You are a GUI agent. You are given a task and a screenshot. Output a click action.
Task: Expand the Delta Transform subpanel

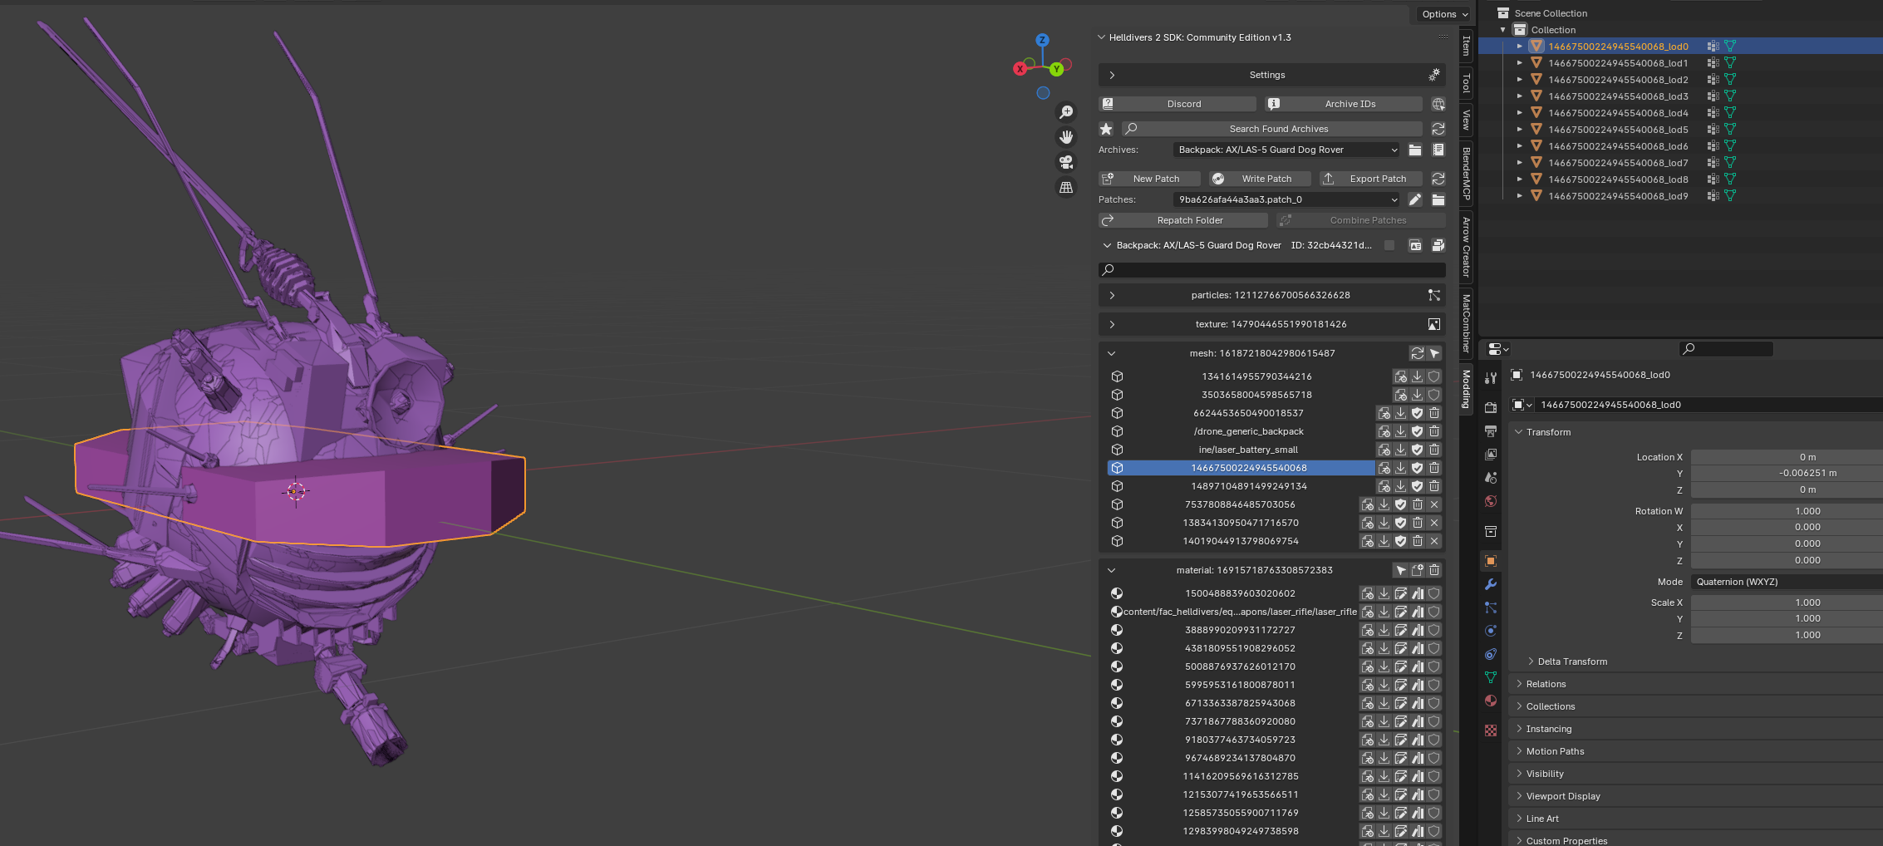pyautogui.click(x=1531, y=662)
